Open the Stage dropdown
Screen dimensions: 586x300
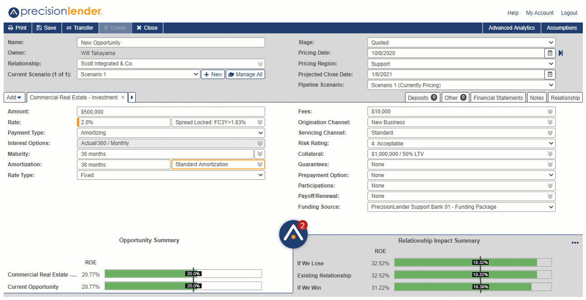point(461,43)
